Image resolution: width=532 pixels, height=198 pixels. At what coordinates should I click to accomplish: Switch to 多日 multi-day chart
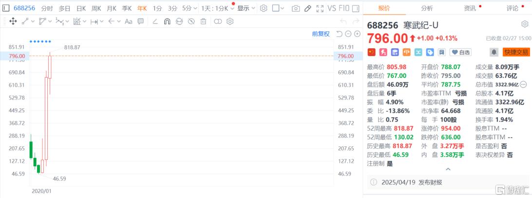coord(64,8)
